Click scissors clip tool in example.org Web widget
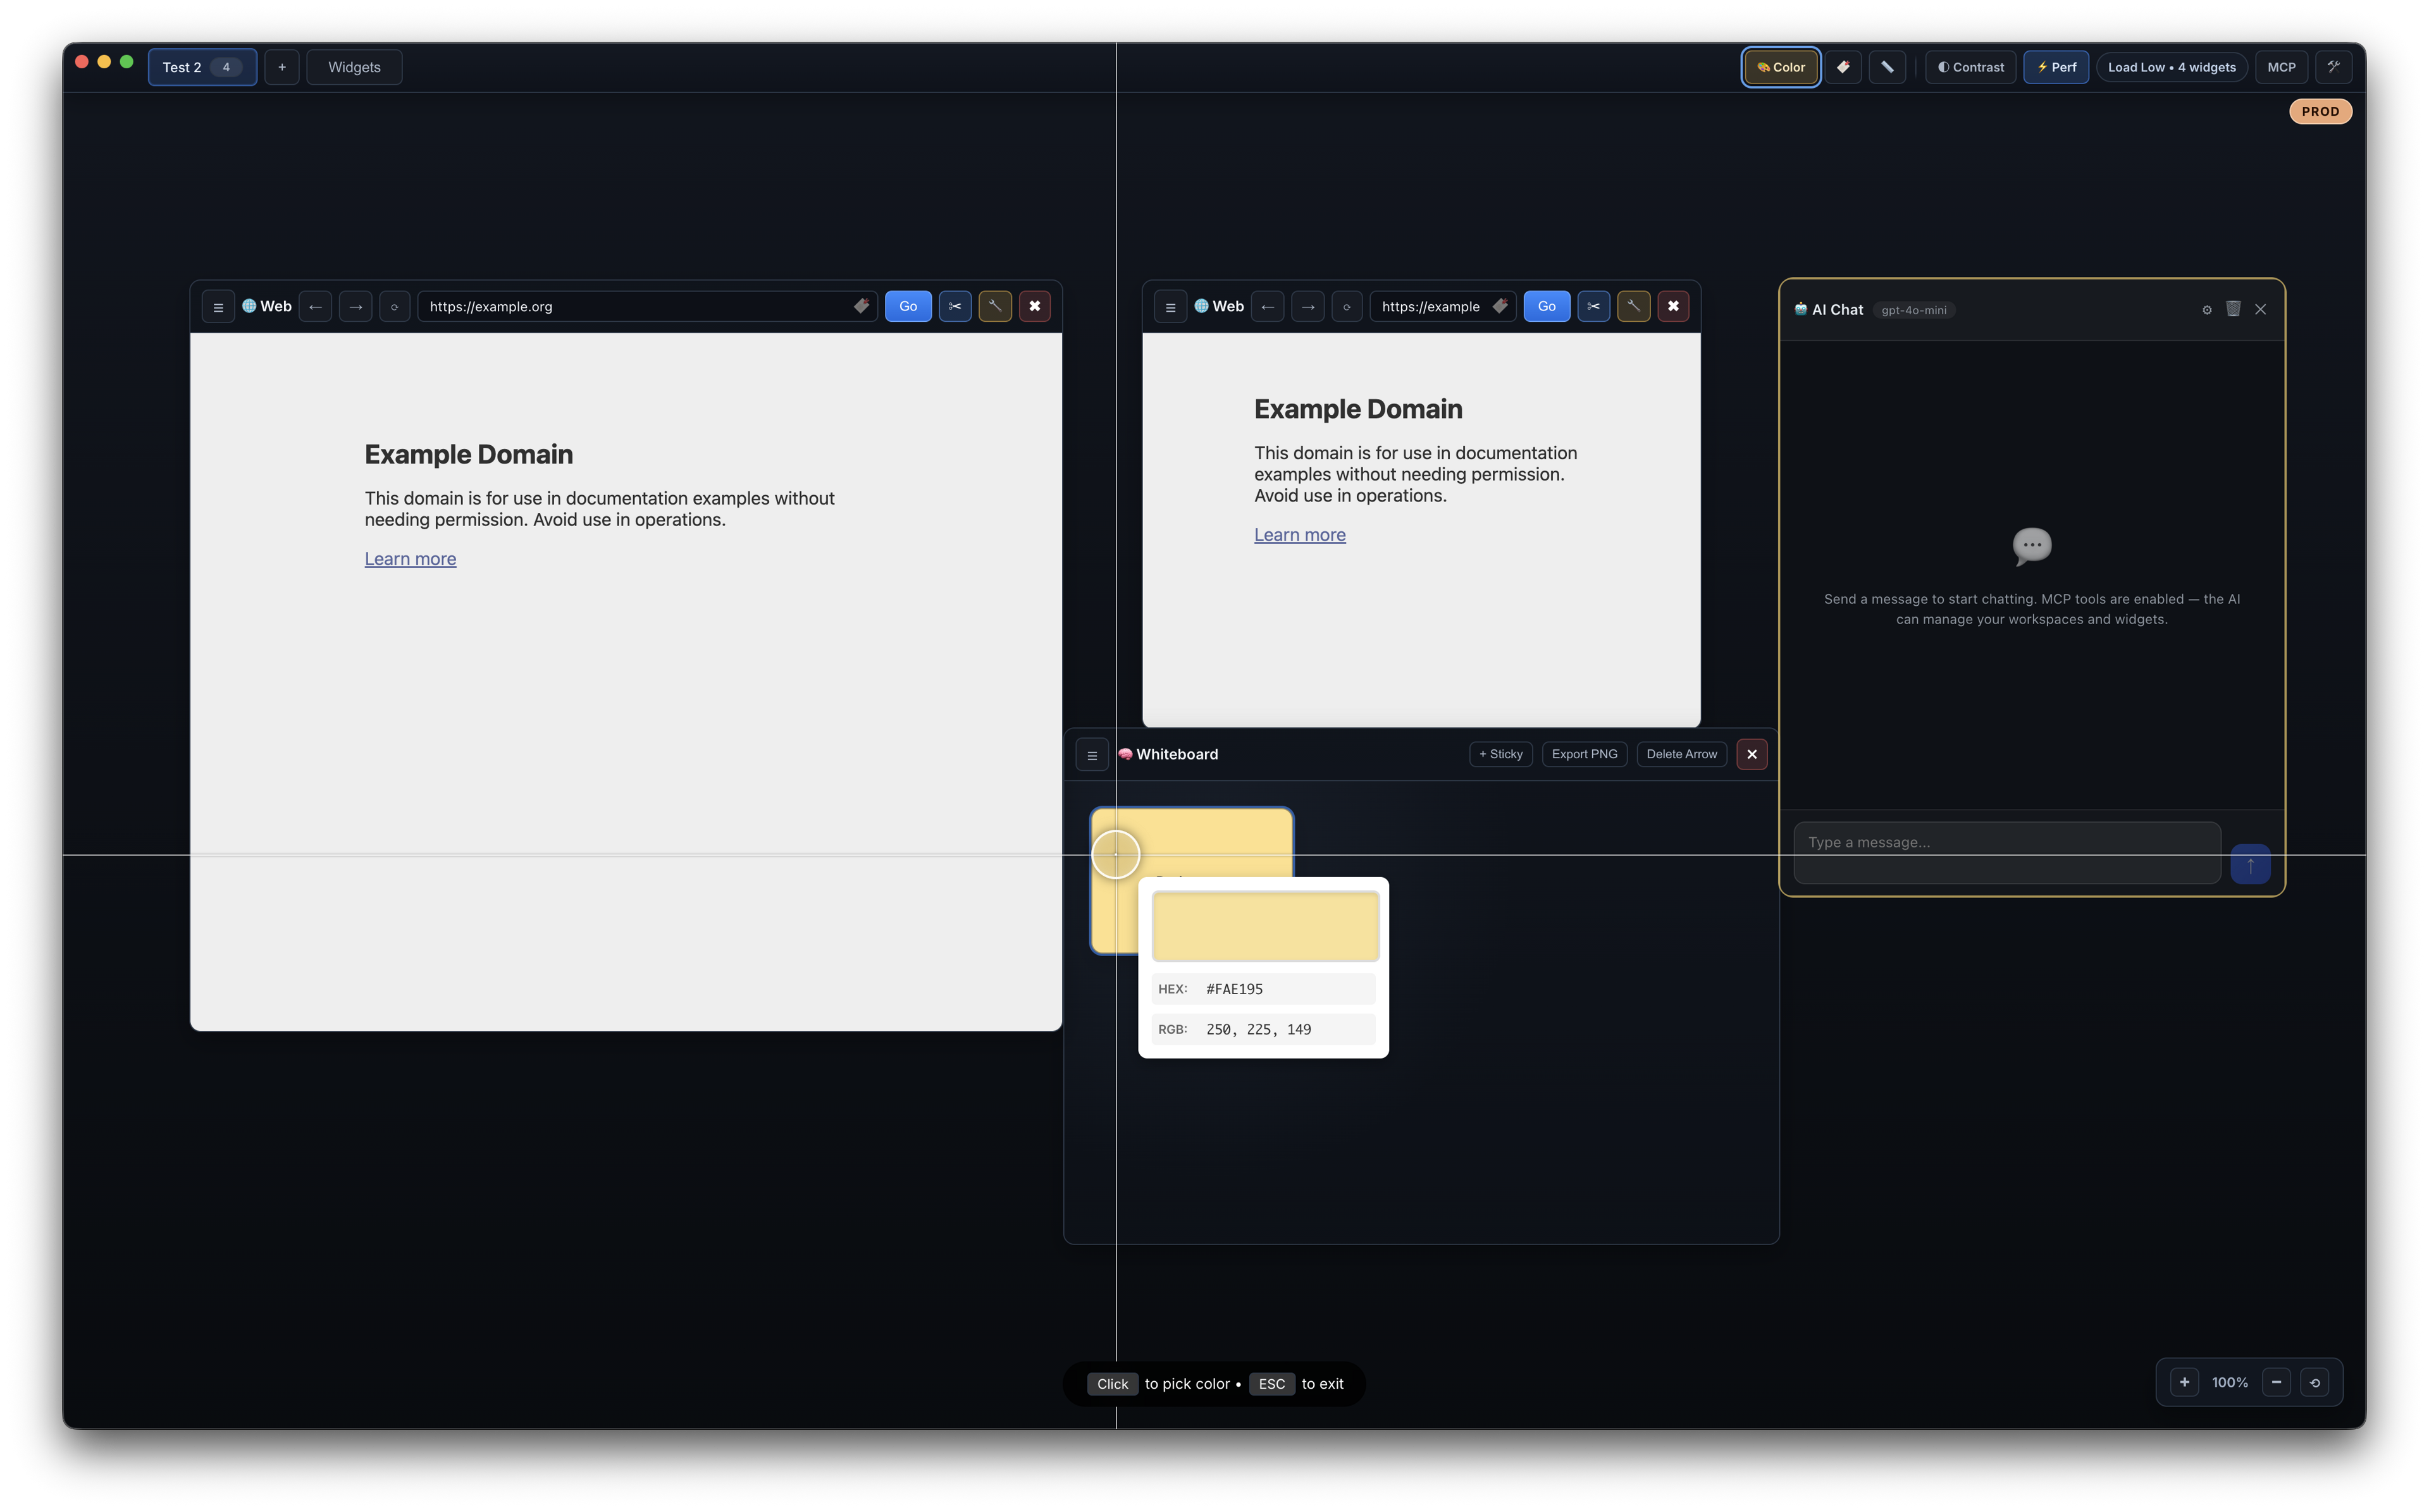 pyautogui.click(x=955, y=306)
